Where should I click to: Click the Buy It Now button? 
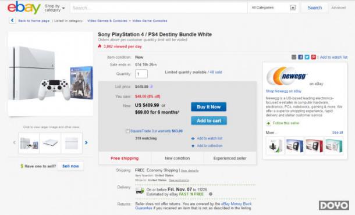coord(208,107)
